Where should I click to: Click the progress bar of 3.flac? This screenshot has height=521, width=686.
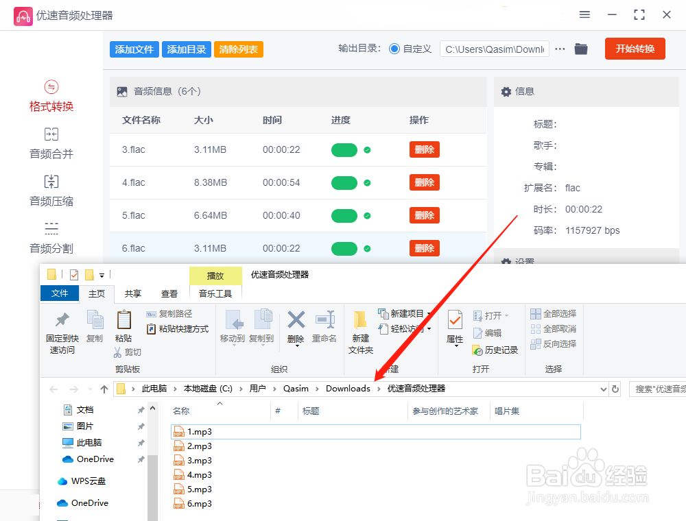[344, 150]
